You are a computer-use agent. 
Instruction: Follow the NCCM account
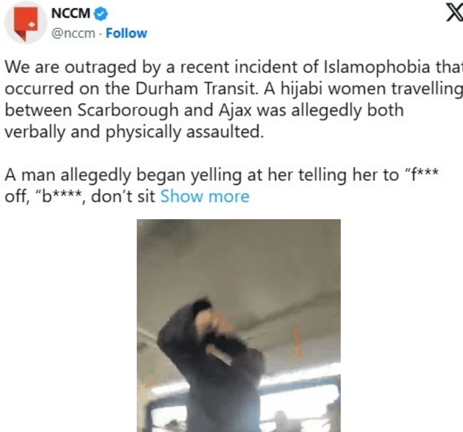(126, 33)
